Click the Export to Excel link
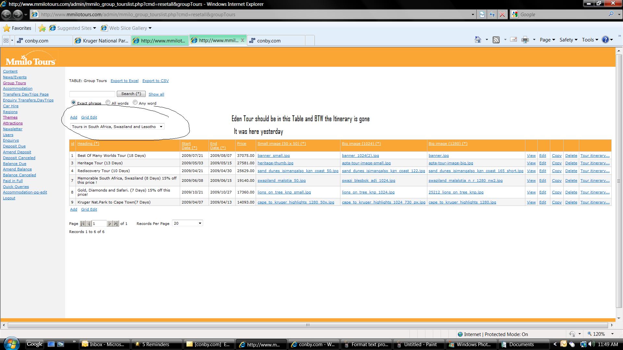623x350 pixels. click(x=124, y=81)
